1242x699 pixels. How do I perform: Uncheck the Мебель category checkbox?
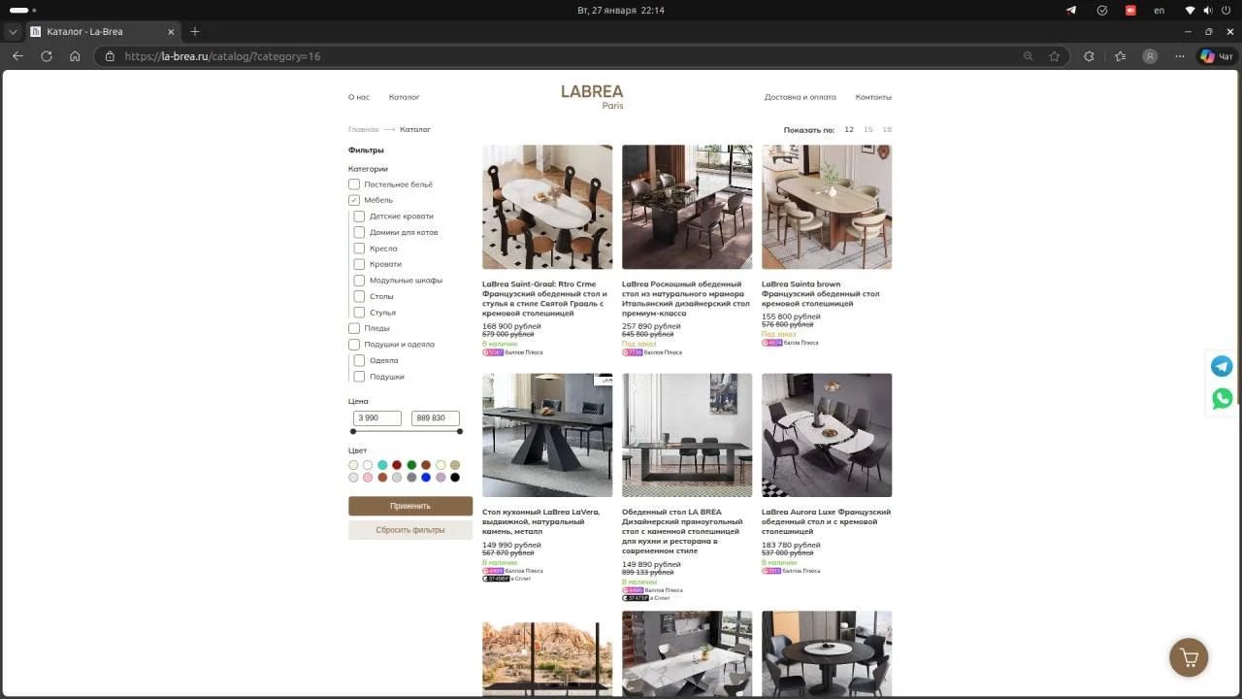[x=354, y=200]
